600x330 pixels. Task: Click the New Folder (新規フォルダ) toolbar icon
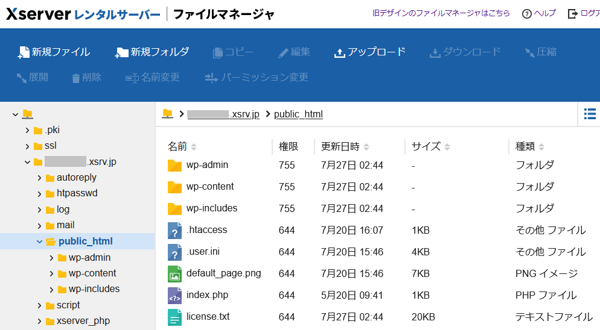tap(121, 52)
